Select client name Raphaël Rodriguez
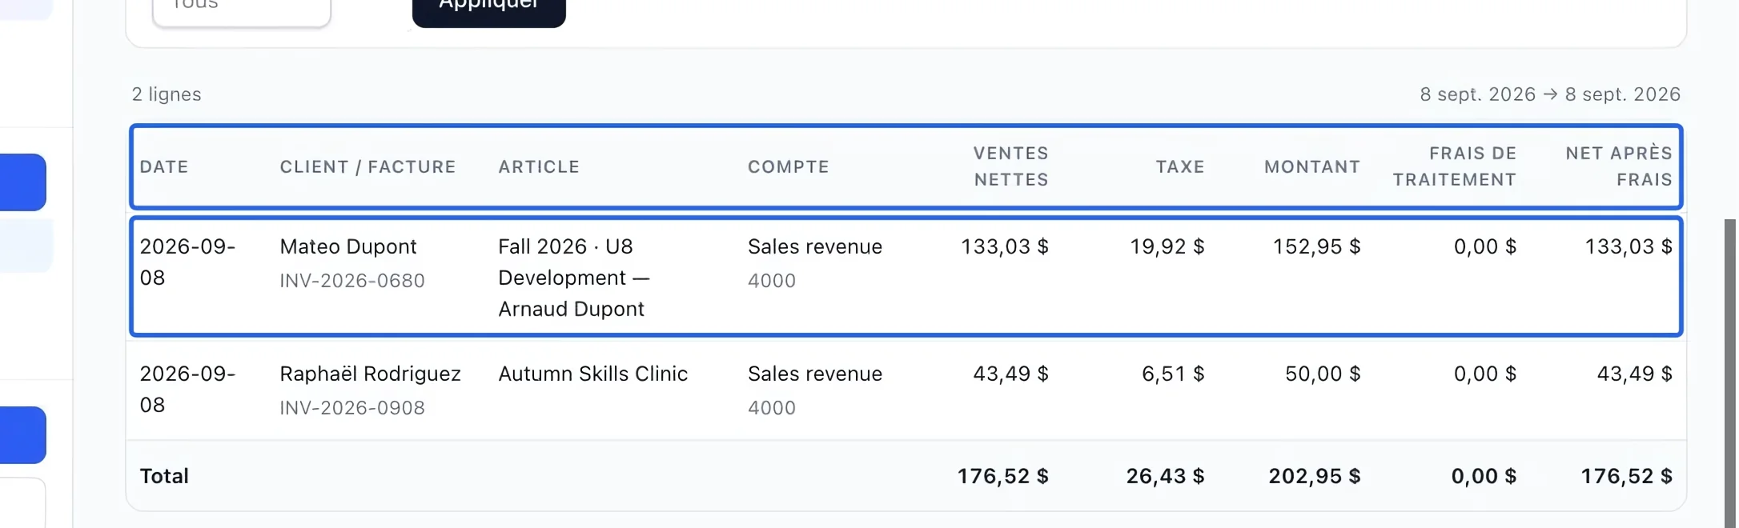The height and width of the screenshot is (528, 1739). 370,374
